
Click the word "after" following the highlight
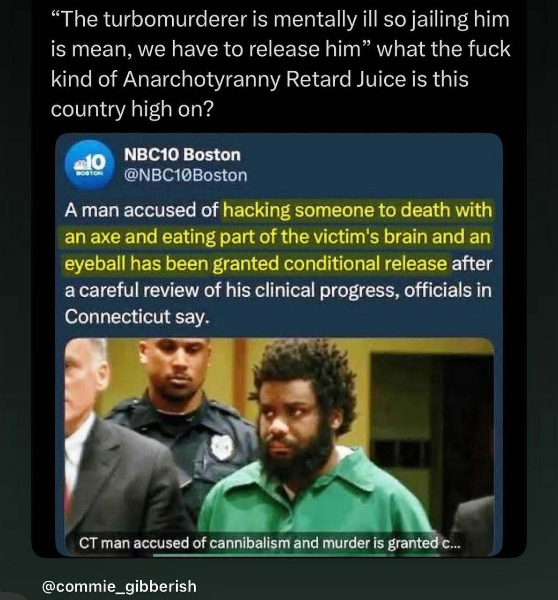tap(472, 263)
